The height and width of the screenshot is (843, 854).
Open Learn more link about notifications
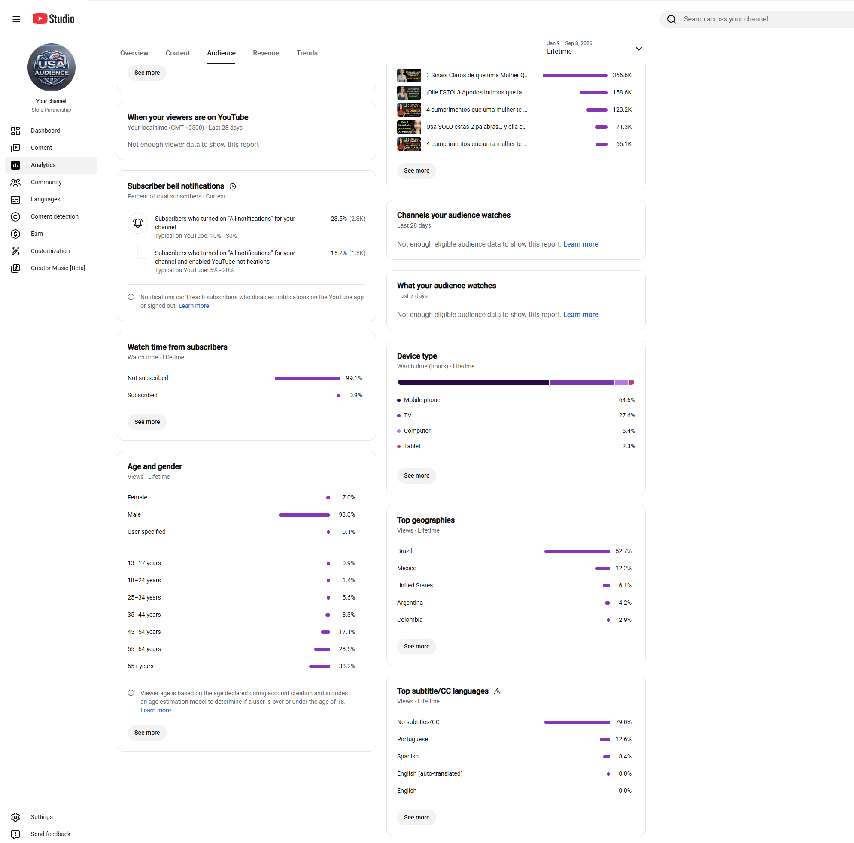coord(194,307)
